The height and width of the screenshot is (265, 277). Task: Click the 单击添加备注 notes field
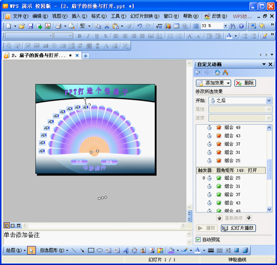(94, 238)
